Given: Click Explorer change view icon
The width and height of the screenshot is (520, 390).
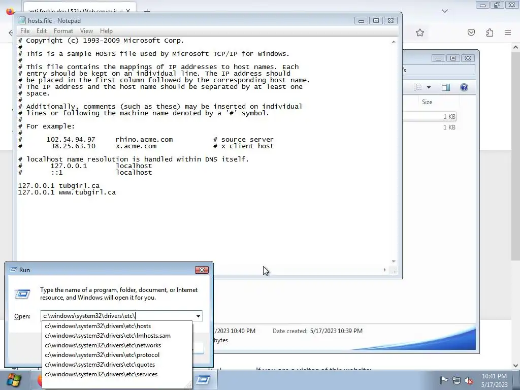Looking at the screenshot, I should (x=417, y=87).
